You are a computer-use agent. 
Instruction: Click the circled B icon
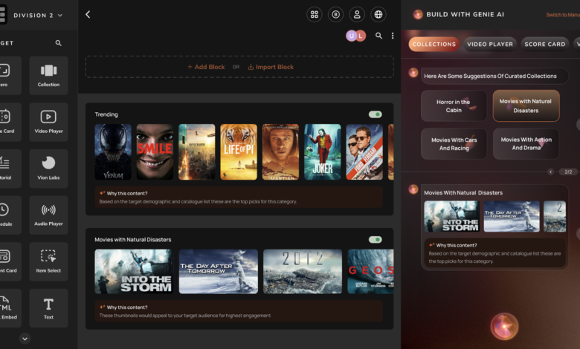point(336,14)
